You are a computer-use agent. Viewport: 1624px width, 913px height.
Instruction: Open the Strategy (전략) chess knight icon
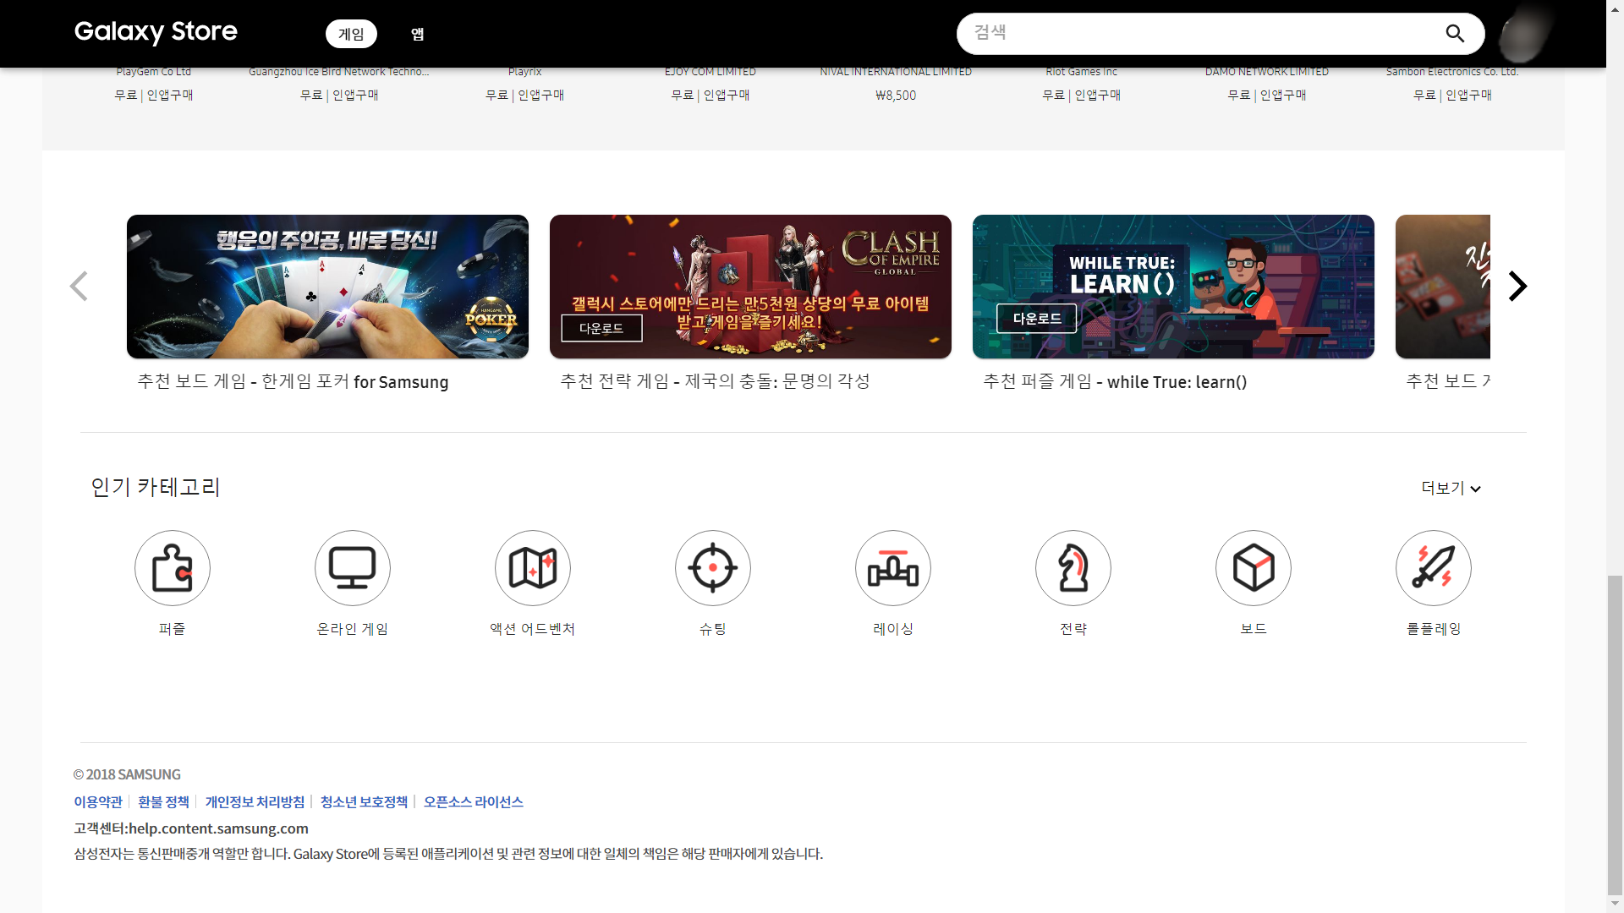tap(1073, 568)
